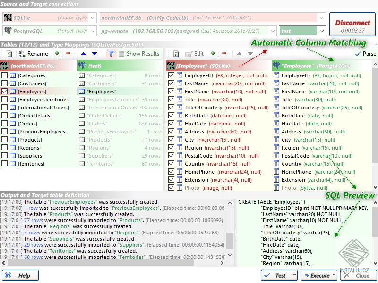Screen dimensions: 378x283
Task: Click the '29 rows' link in log
Action: 33,245
